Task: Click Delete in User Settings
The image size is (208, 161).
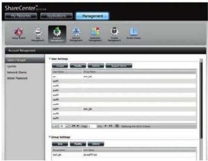Action: tap(96, 66)
